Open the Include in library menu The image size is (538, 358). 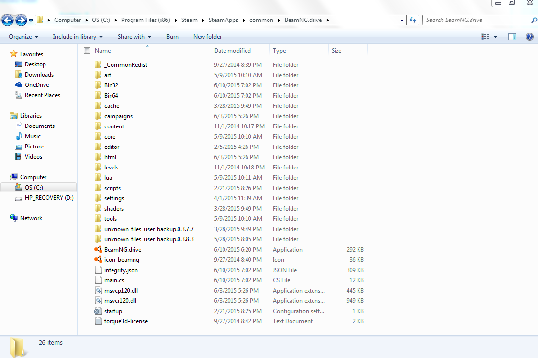(x=78, y=37)
